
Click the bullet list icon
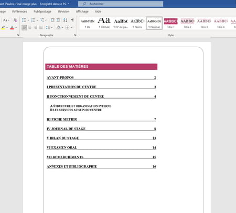24,20
